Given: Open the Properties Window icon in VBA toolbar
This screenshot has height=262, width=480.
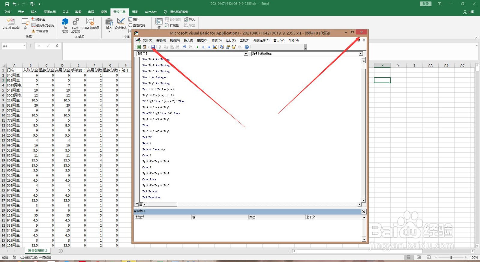Looking at the screenshot, I should (x=228, y=47).
